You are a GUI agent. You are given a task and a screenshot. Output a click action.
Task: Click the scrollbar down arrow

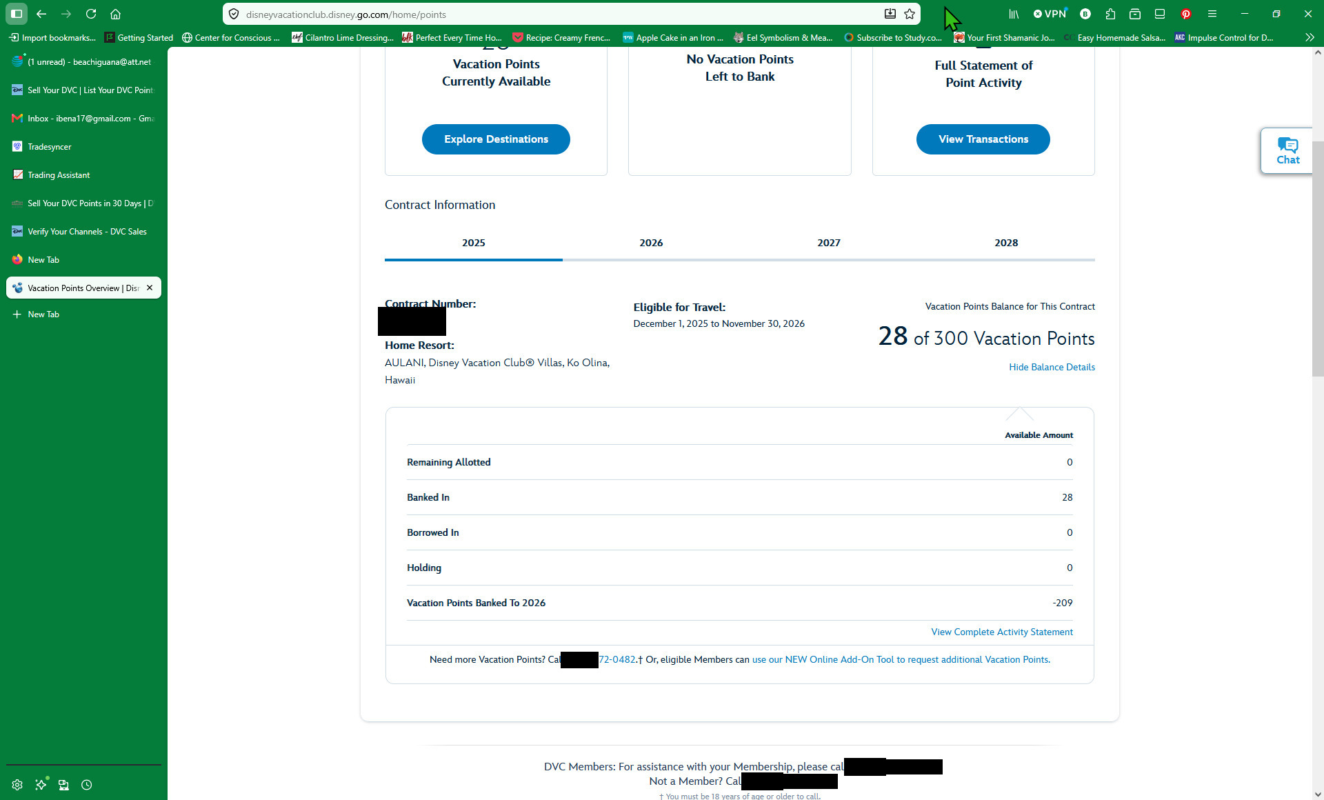[1318, 794]
